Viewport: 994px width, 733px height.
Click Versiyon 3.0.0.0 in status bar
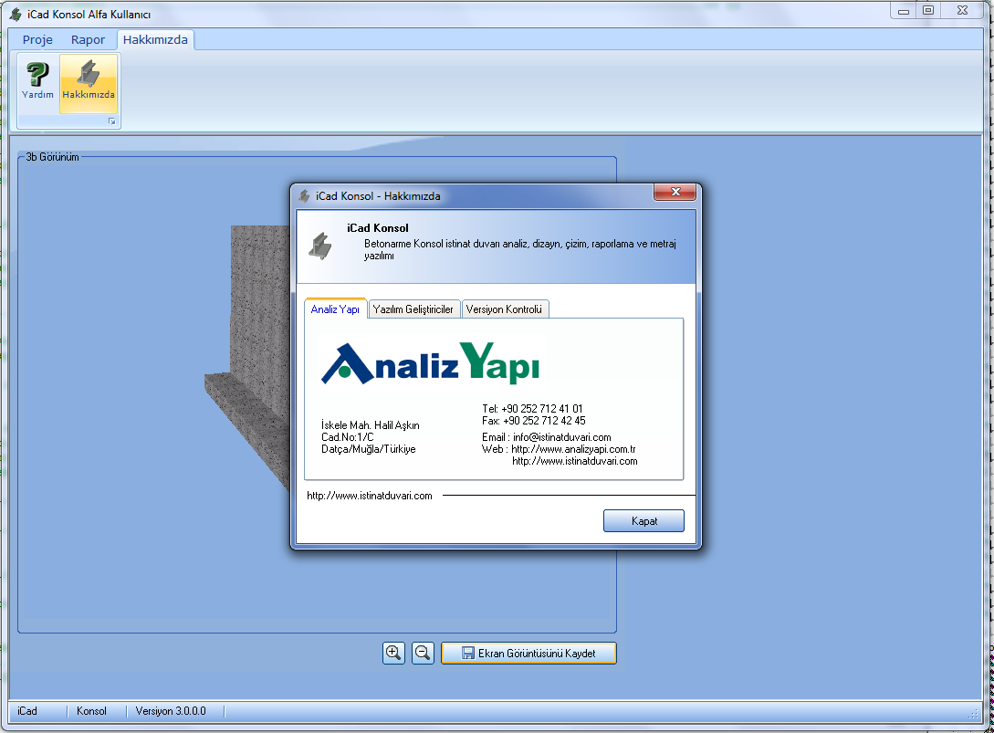click(171, 711)
